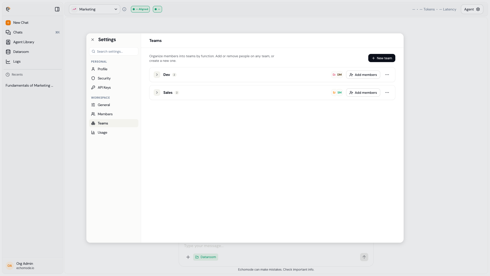Click the SM member avatar on Sales
This screenshot has height=276, width=490.
point(339,93)
